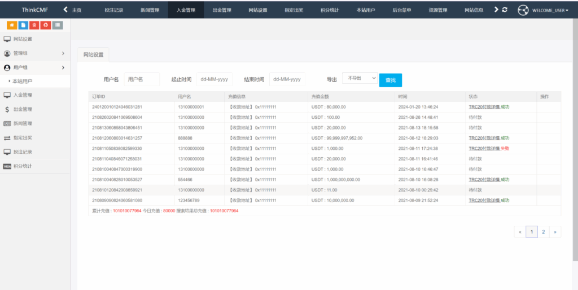Expand the 管理组 sidebar group
Viewport: 578px width, 290px height.
(63, 53)
